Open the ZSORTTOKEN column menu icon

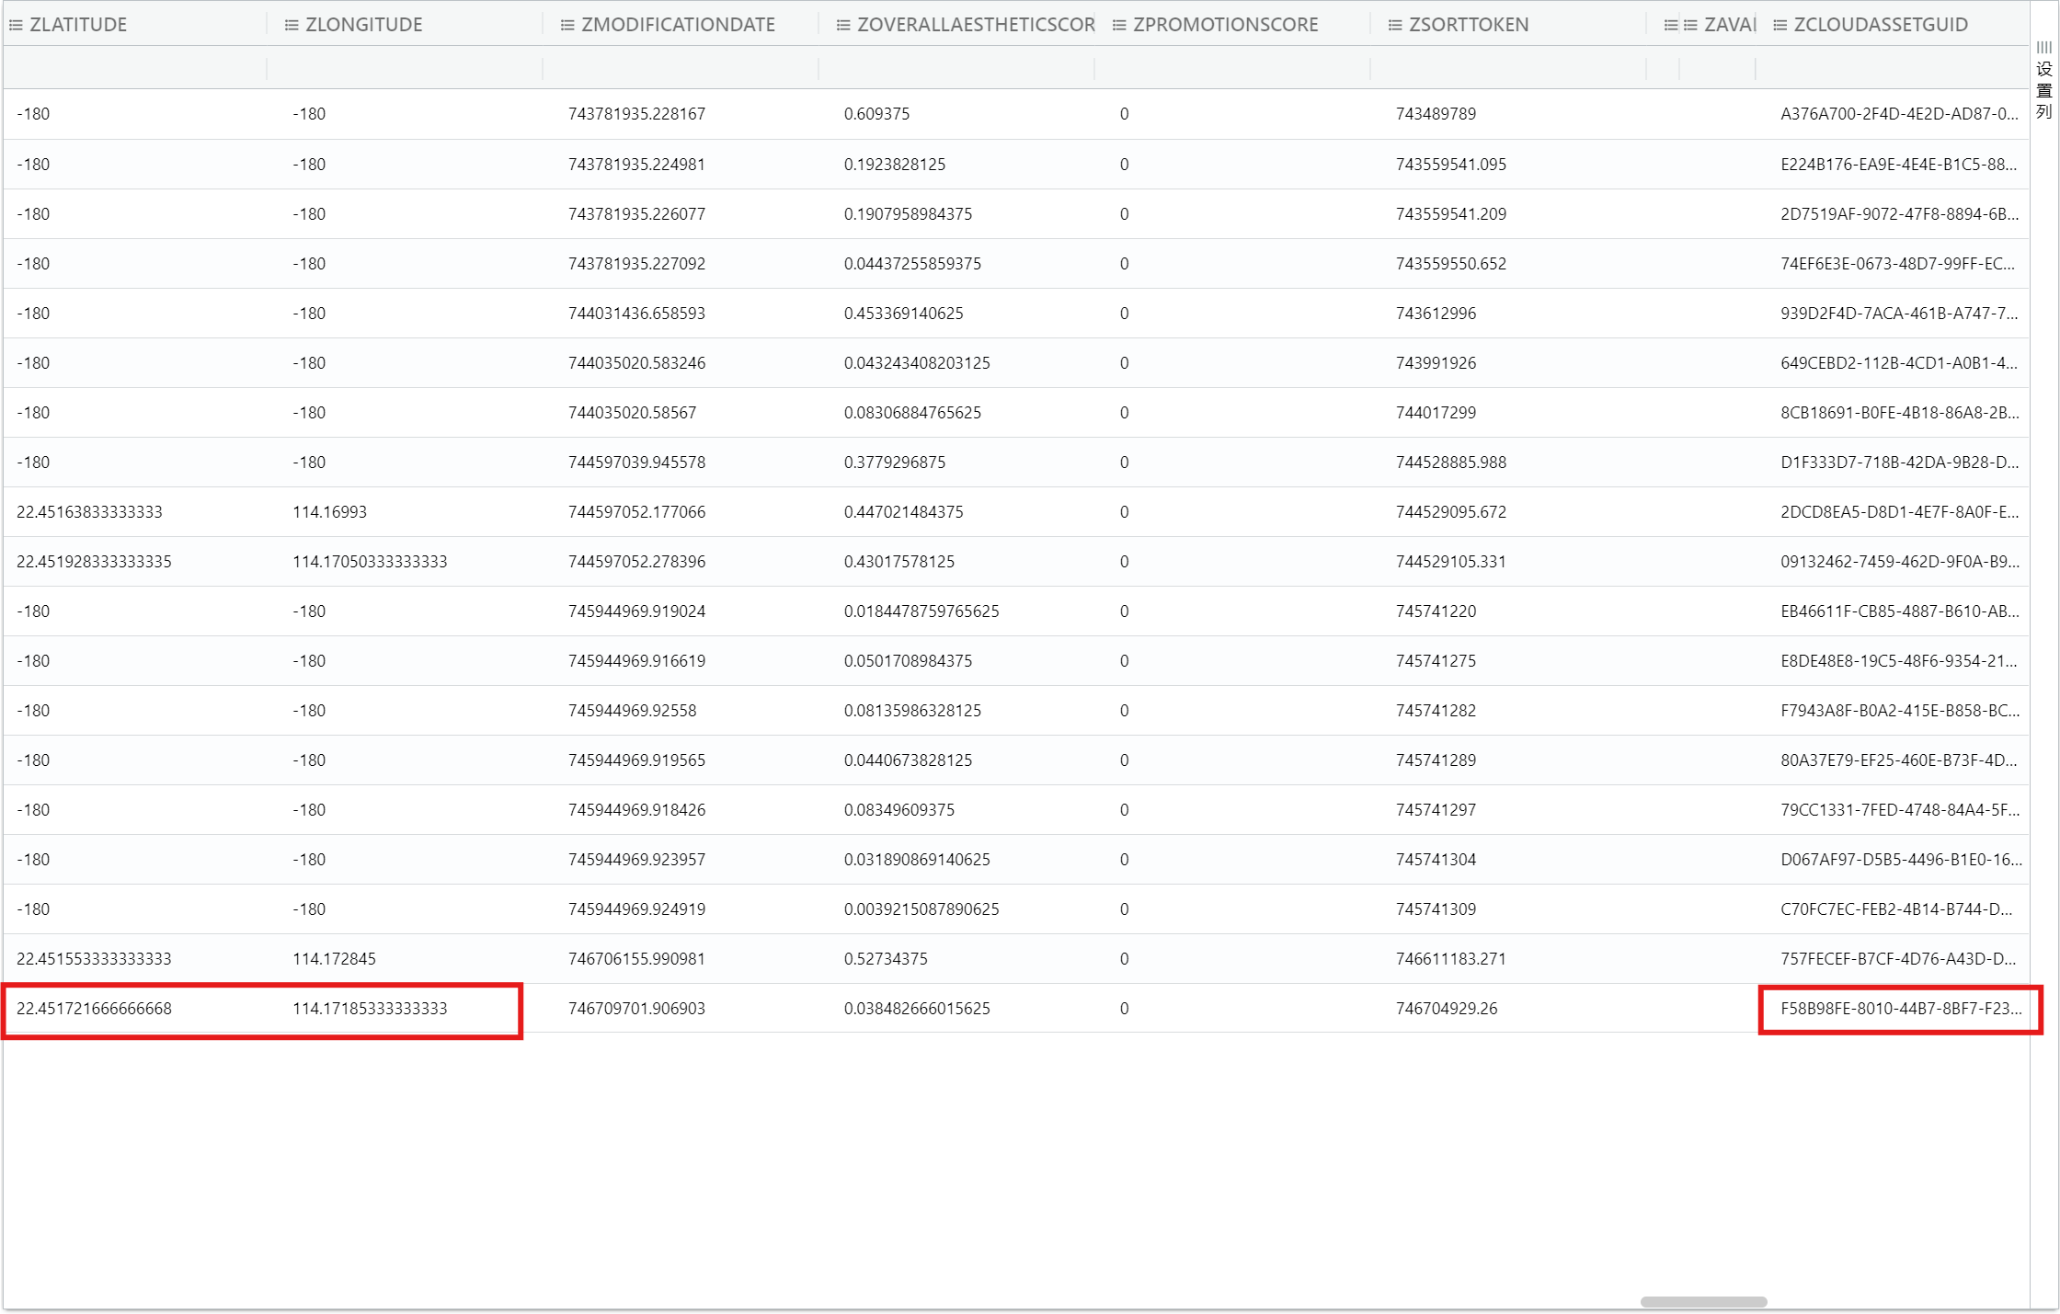1395,25
